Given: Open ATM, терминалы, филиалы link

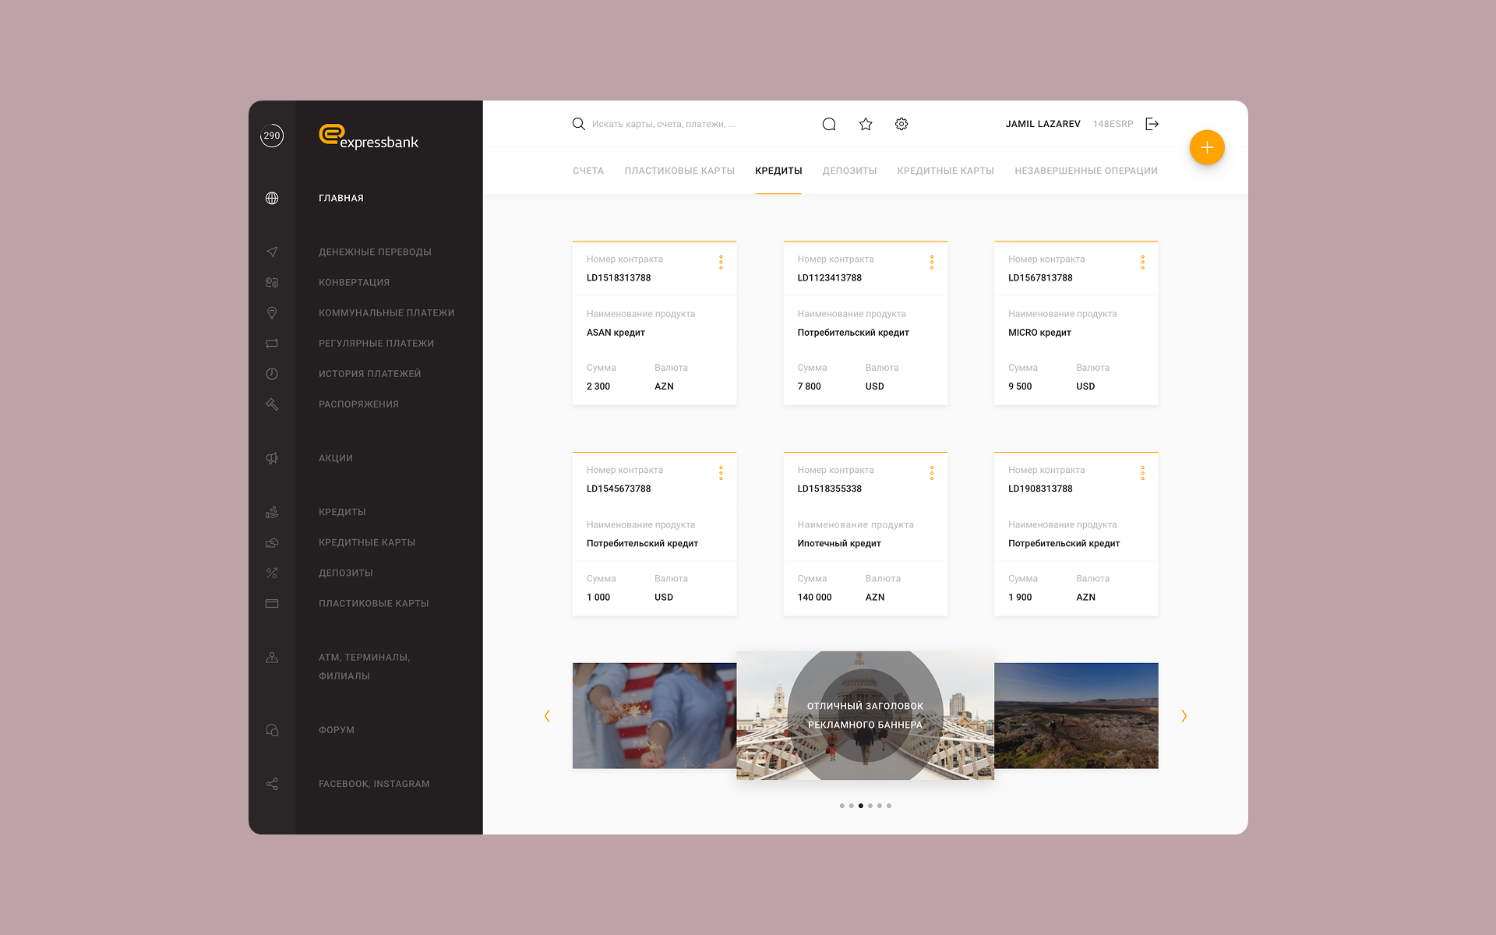Looking at the screenshot, I should pos(364,667).
